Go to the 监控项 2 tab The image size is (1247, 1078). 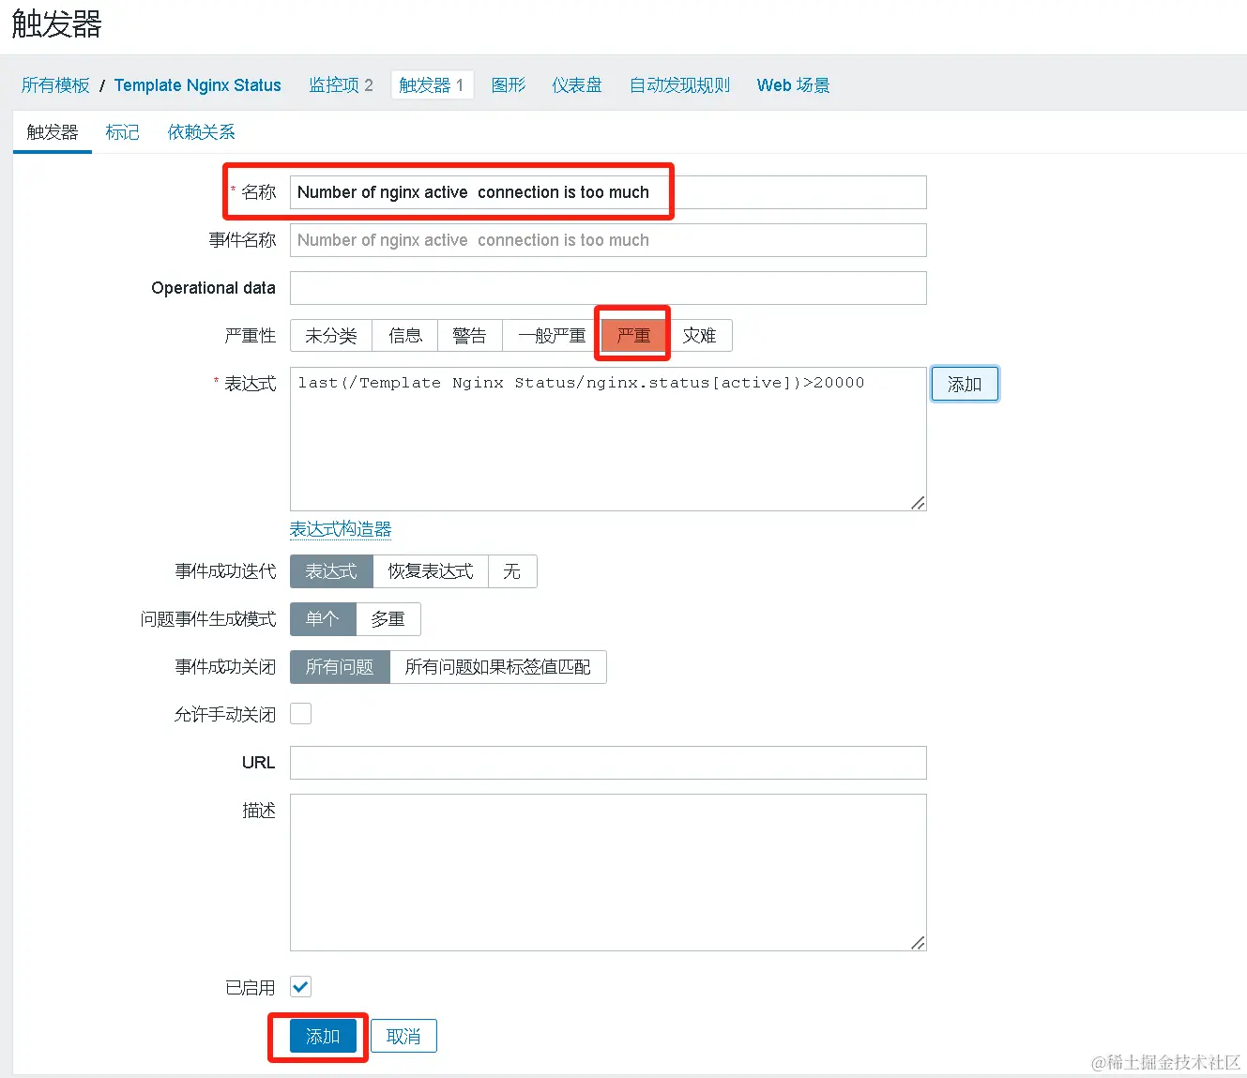(342, 85)
